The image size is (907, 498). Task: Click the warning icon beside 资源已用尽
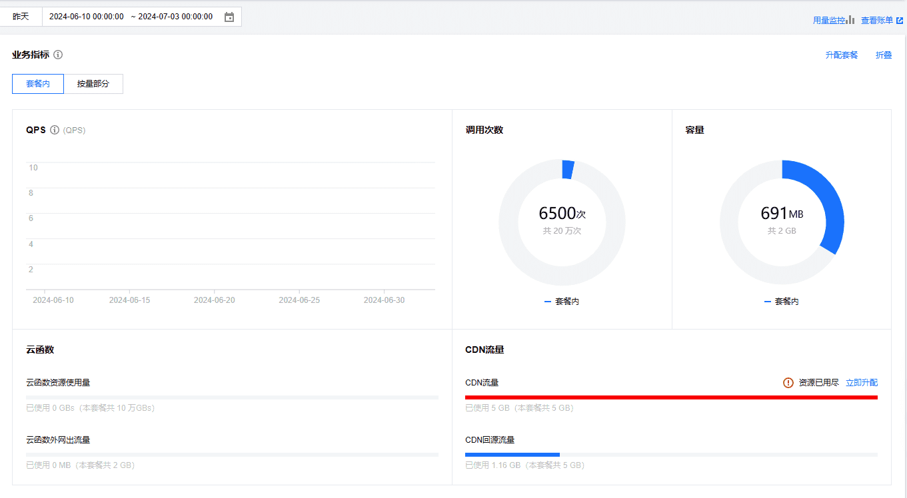click(x=788, y=383)
